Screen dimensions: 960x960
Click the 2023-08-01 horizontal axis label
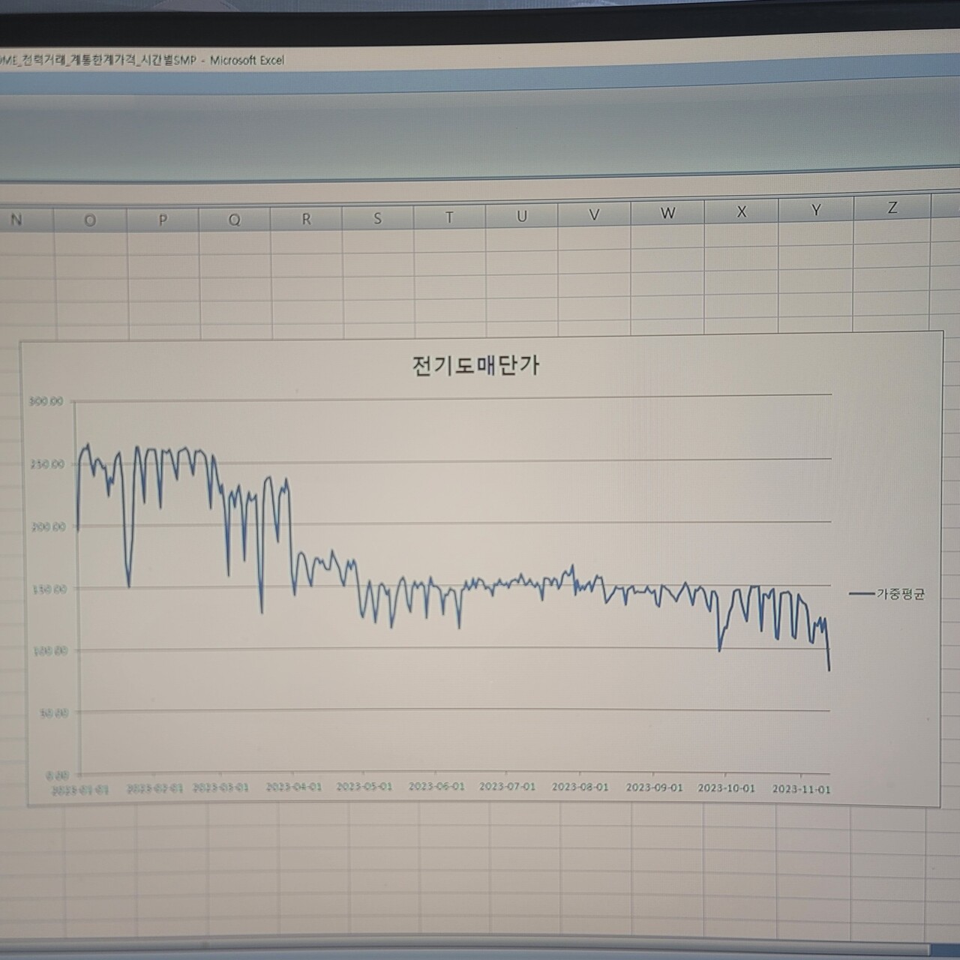coord(580,787)
